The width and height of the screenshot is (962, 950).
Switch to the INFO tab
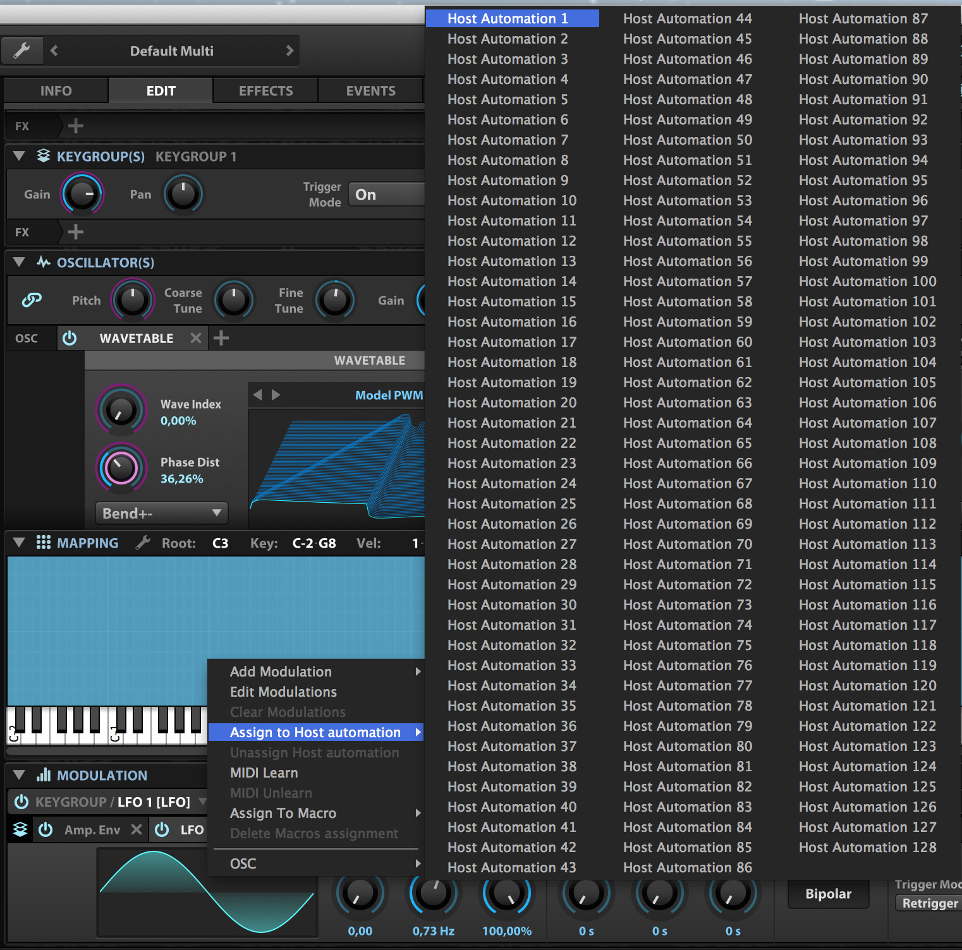coord(56,91)
